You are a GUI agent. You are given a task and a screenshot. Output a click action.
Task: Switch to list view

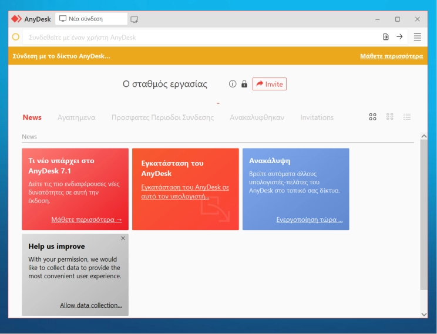[407, 117]
